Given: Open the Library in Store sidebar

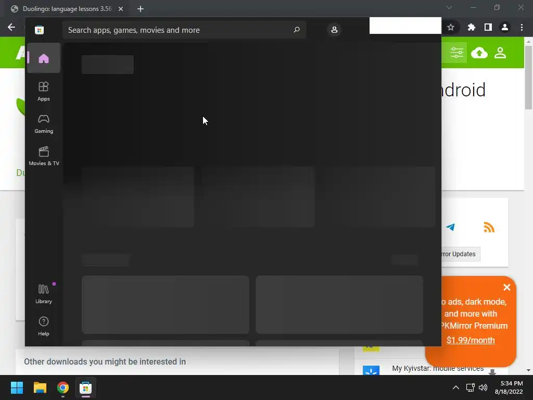Looking at the screenshot, I should coord(44,294).
